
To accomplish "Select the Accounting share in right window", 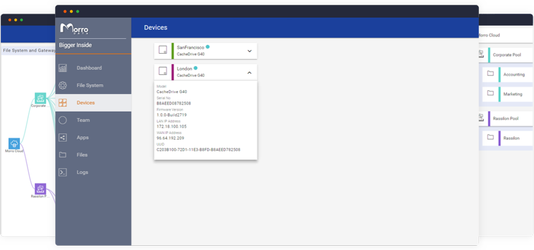I will click(508, 74).
